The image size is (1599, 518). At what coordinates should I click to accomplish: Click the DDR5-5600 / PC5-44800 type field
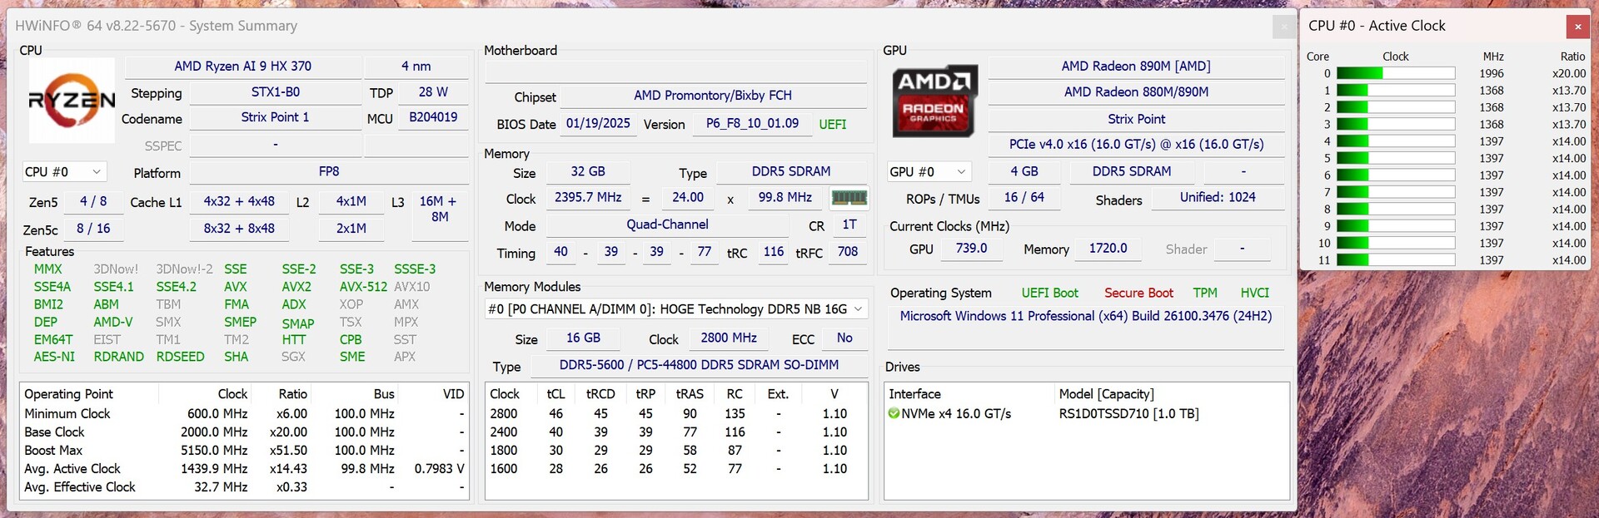click(x=699, y=365)
